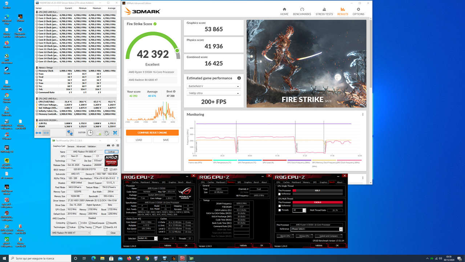Toggle the Threads checkbox in CPU-Z bench

coord(279,210)
